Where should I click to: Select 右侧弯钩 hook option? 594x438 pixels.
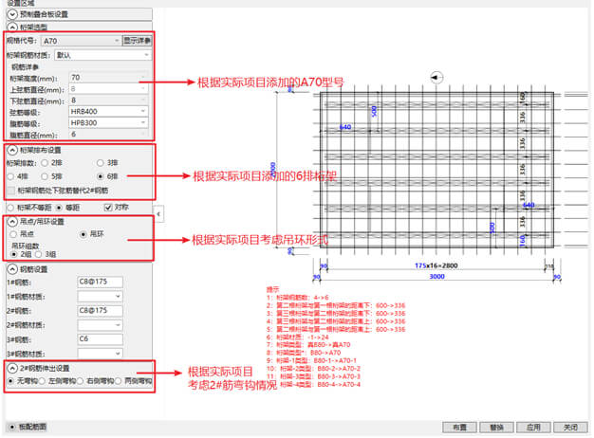(80, 381)
